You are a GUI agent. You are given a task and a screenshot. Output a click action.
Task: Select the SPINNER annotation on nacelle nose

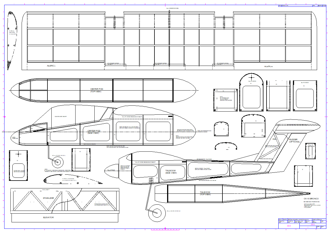pyautogui.click(x=111, y=170)
